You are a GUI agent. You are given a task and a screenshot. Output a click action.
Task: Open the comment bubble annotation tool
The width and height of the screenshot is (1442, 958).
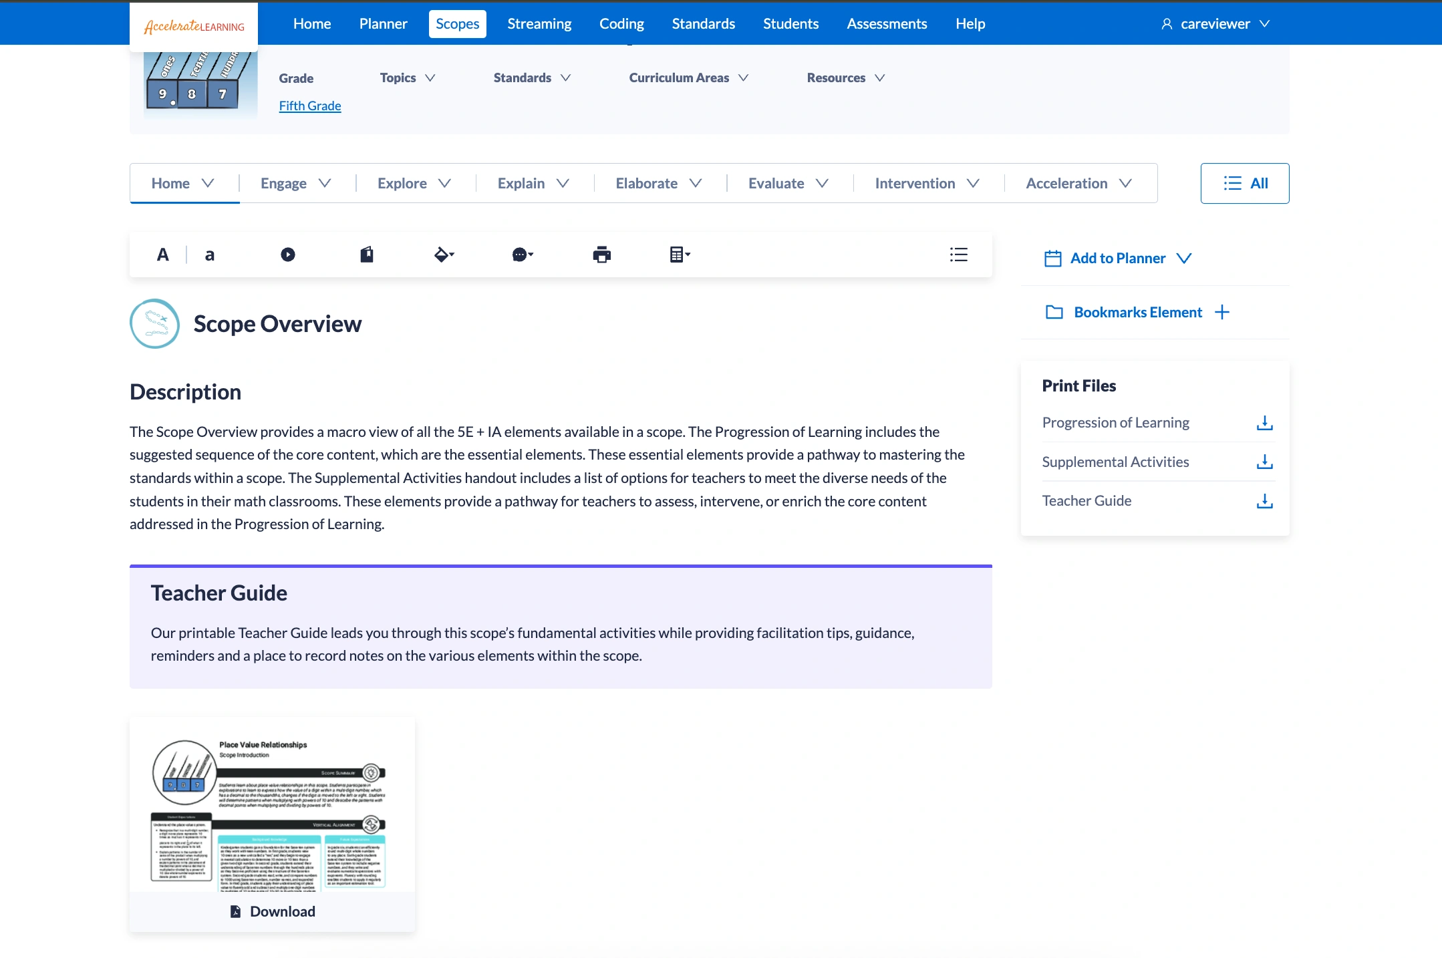point(522,255)
